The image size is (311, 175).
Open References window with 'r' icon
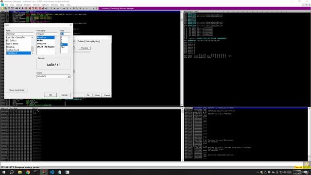point(87,8)
